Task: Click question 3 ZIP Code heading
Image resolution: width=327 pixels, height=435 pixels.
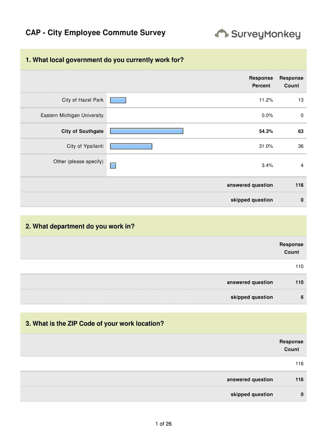Action: [94, 324]
